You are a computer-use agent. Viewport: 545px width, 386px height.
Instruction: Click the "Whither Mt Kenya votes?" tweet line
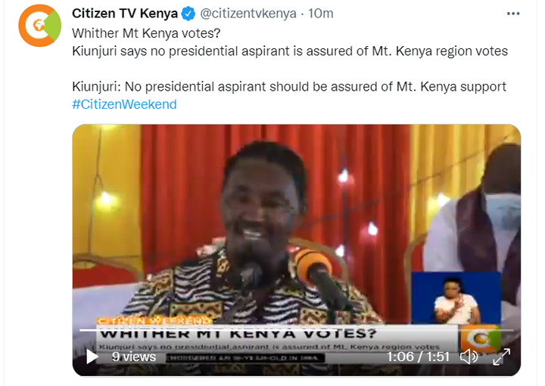coord(146,33)
